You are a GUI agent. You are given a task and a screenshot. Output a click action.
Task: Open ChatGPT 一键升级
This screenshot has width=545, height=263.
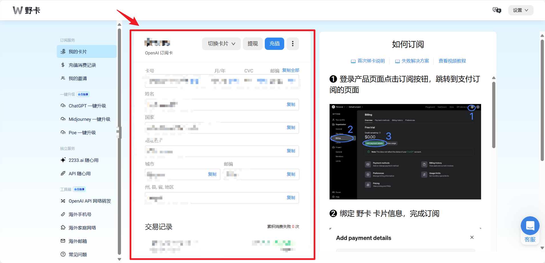click(x=87, y=106)
